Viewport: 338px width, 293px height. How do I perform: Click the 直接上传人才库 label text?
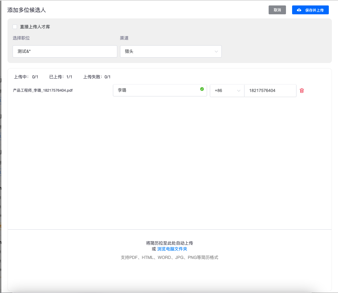click(x=35, y=27)
